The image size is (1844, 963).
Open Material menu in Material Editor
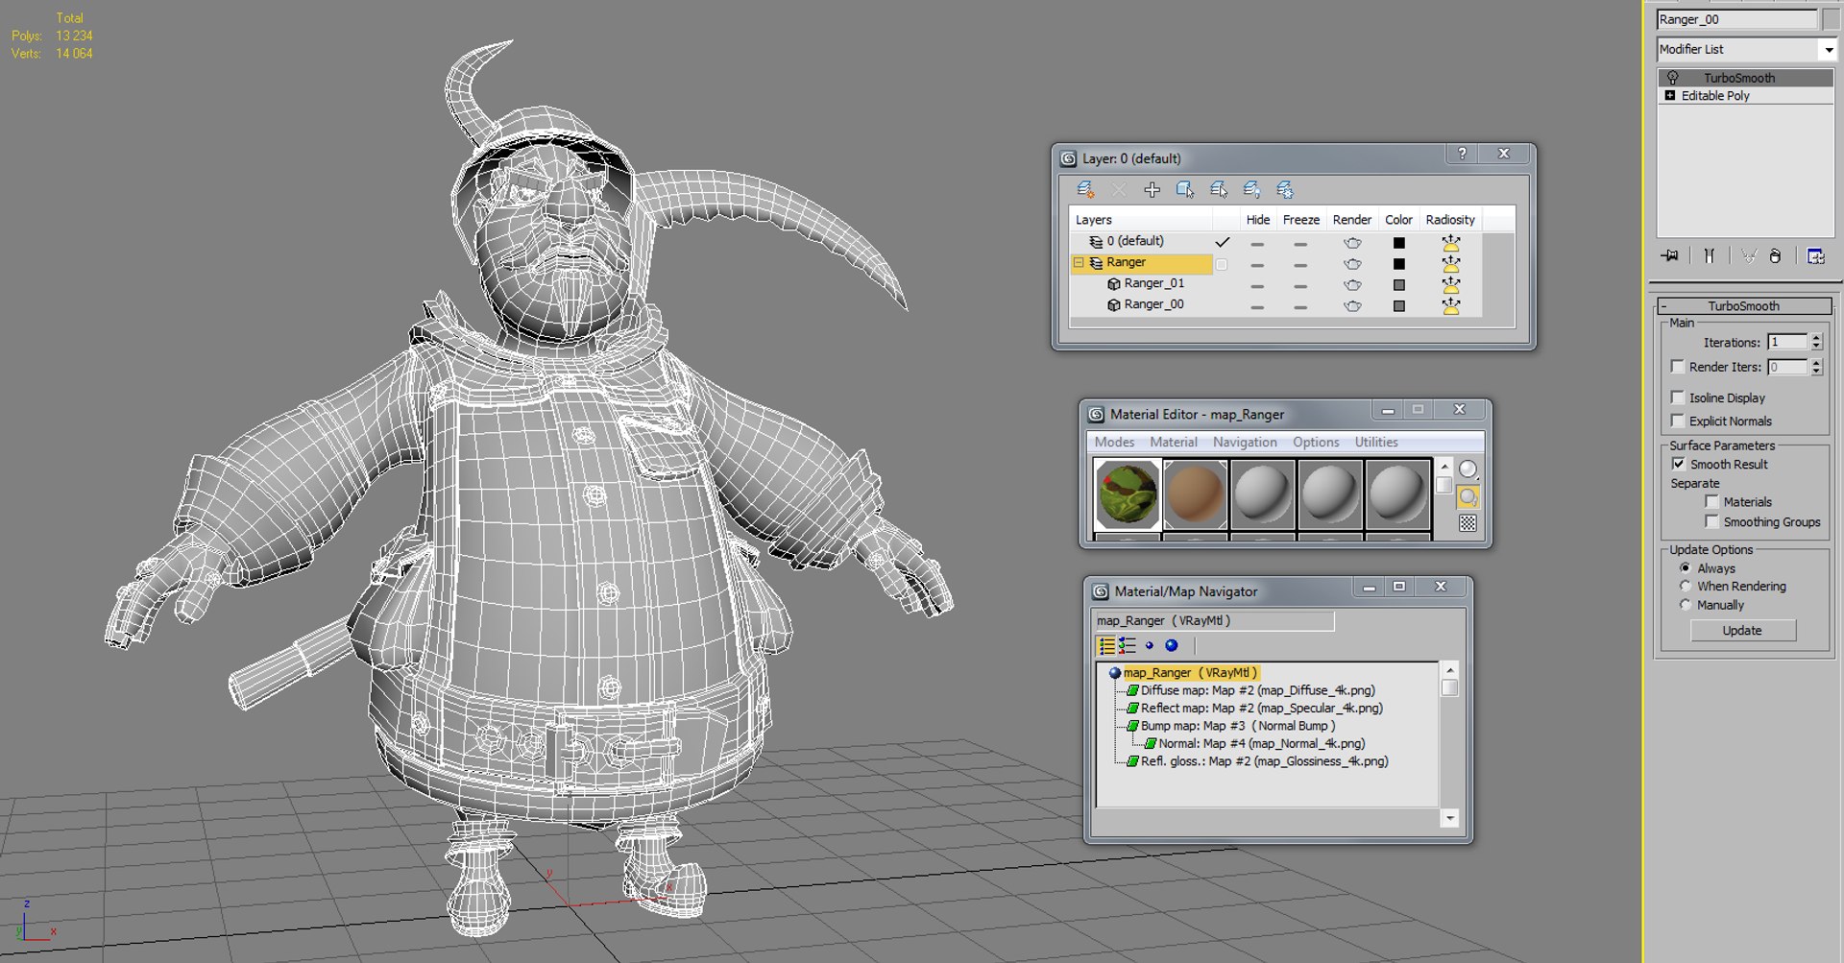(x=1174, y=442)
